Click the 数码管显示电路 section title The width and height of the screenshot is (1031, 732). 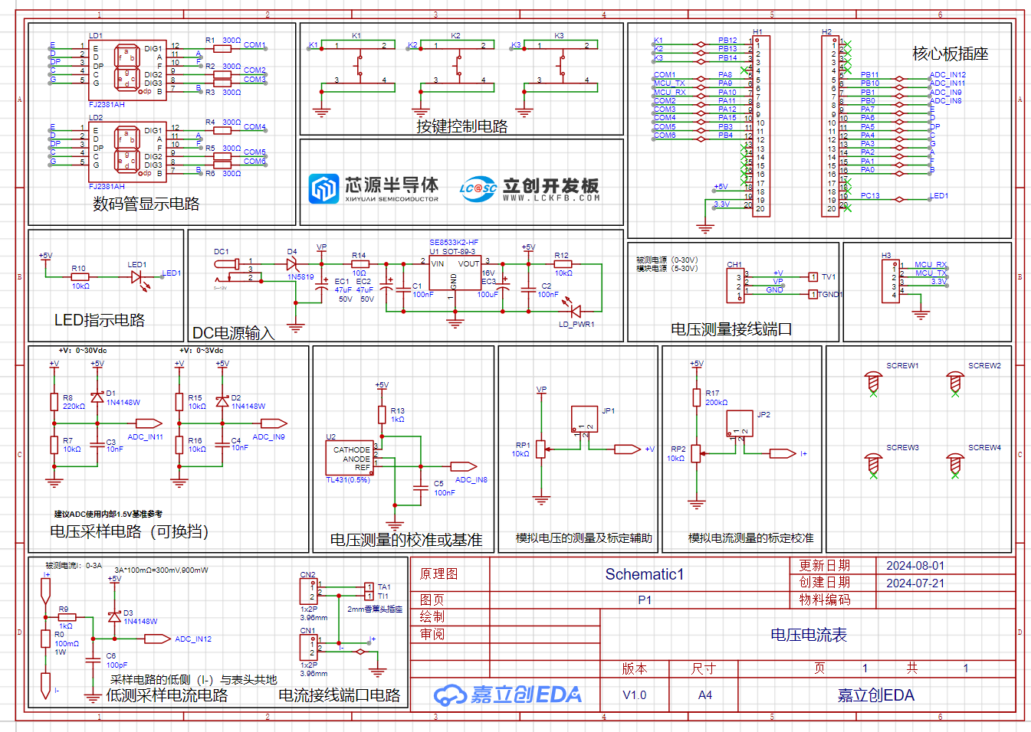(x=146, y=204)
